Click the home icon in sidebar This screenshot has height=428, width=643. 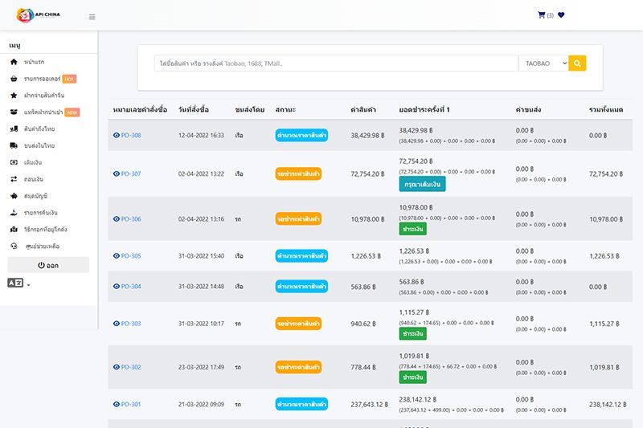(14, 62)
